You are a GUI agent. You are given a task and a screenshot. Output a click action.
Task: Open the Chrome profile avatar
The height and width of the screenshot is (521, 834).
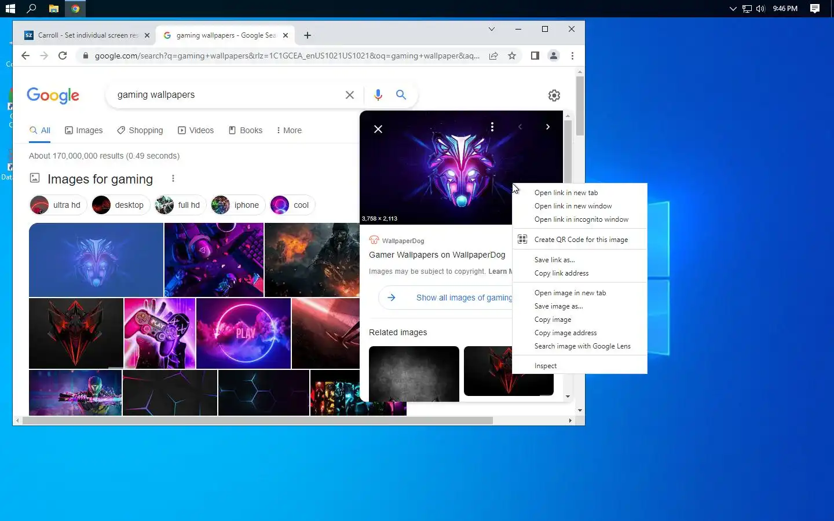[554, 56]
